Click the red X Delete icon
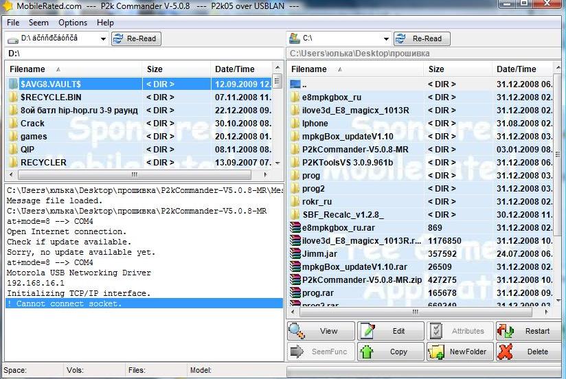The image size is (566, 379). tap(505, 352)
